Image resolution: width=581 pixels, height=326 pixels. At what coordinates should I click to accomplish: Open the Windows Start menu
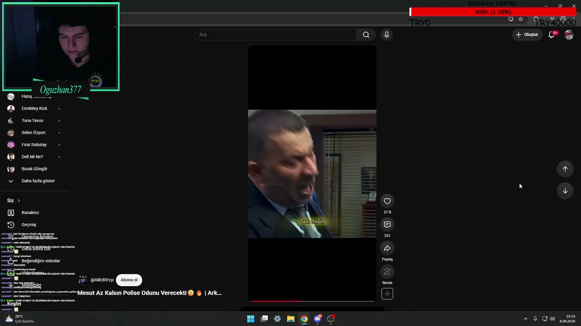(x=251, y=319)
